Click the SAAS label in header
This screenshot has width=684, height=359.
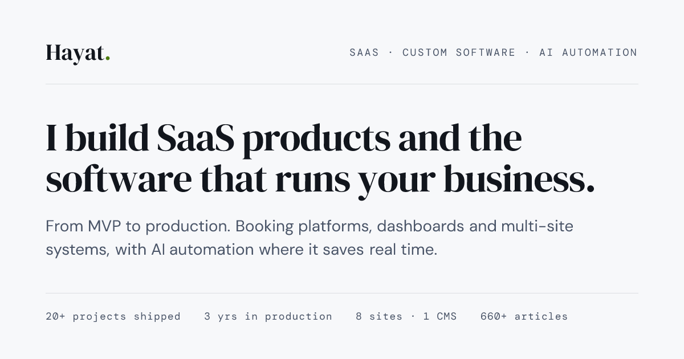(364, 52)
